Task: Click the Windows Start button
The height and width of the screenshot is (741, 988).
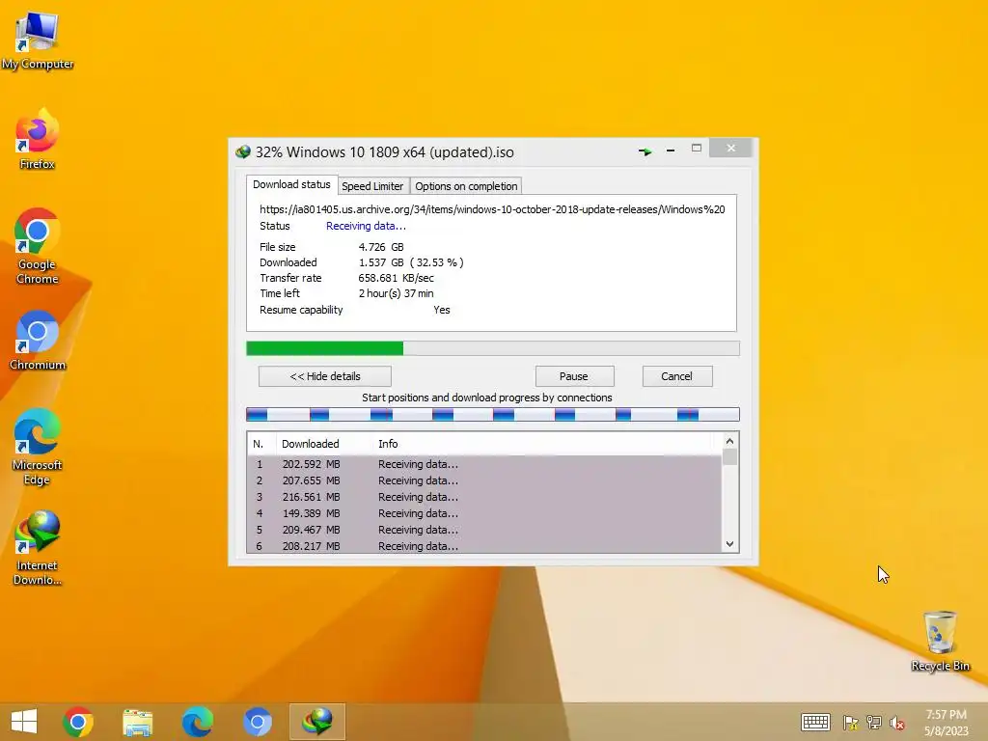Action: 24,722
